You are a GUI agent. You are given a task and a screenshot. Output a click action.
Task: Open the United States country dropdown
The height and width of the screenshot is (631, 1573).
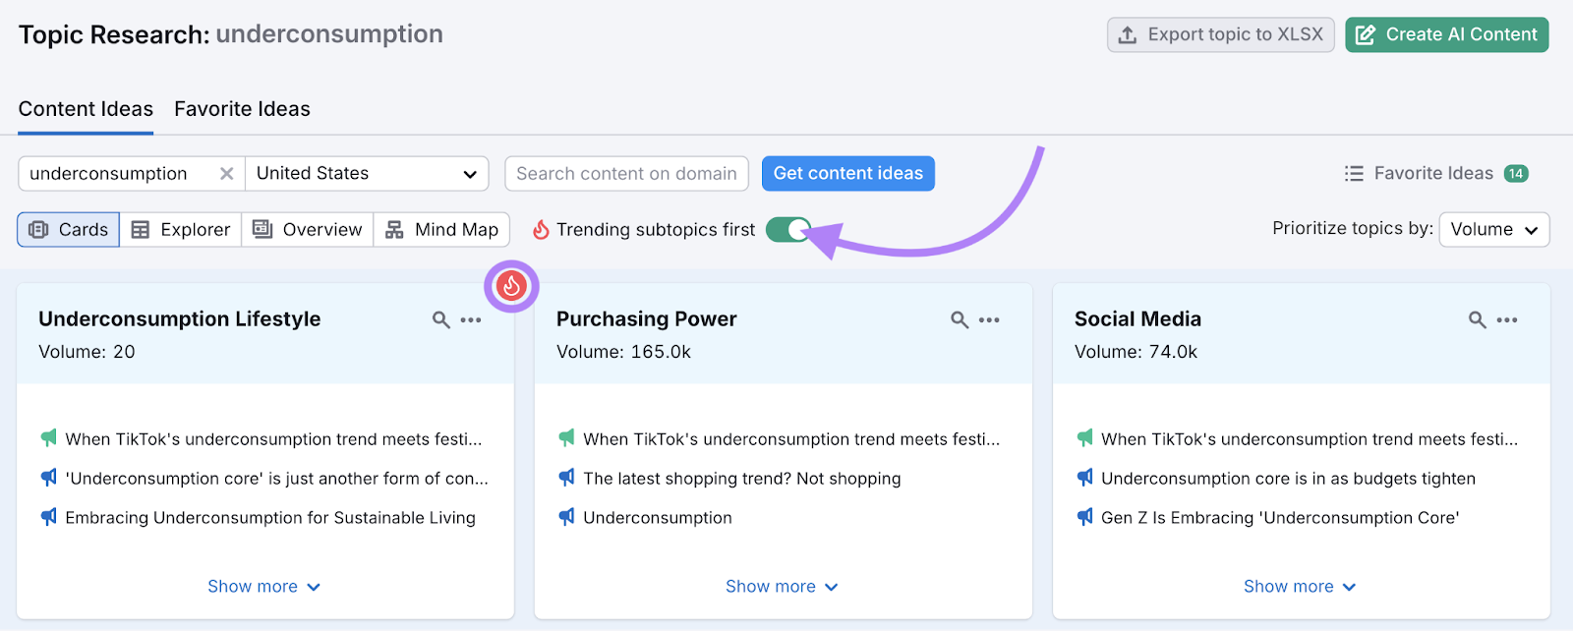(367, 173)
